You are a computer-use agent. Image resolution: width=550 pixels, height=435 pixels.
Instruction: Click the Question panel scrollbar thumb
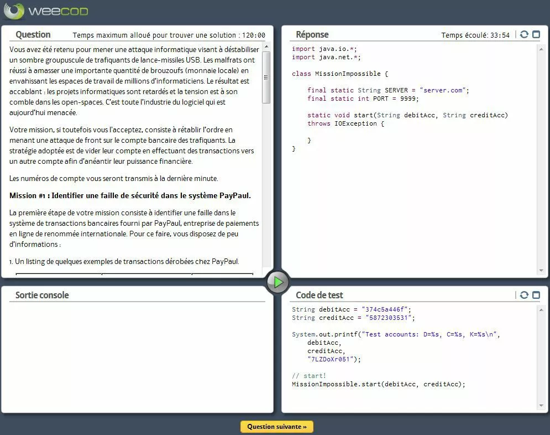[266, 77]
